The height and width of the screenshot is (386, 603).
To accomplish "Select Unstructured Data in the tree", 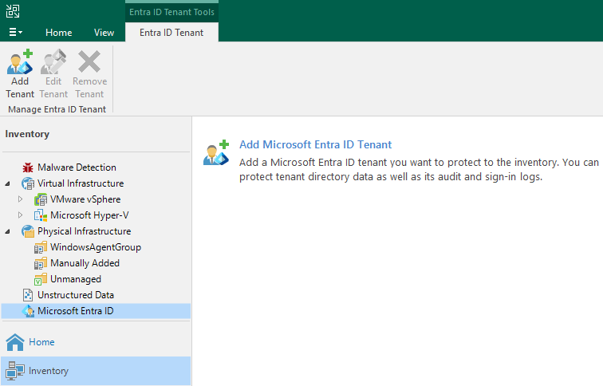I will (75, 295).
